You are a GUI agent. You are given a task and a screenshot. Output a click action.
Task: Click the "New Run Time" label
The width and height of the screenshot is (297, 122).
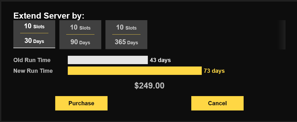tap(33, 71)
